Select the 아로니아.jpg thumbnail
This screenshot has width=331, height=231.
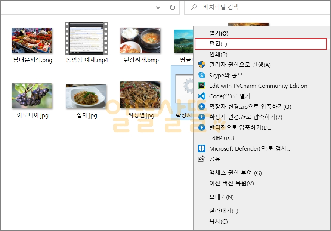click(32, 96)
